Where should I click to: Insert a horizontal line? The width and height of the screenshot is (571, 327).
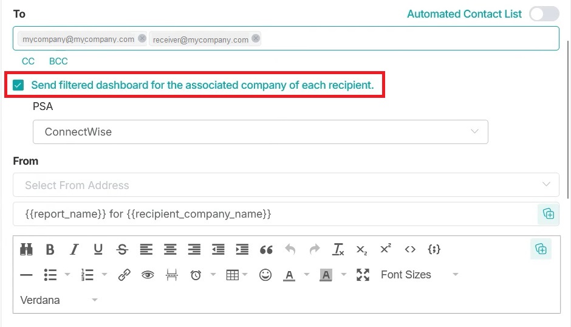(x=26, y=275)
